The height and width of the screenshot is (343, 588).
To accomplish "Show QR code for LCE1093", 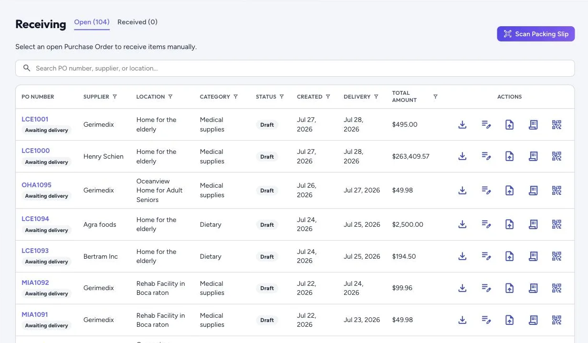I will coord(556,256).
